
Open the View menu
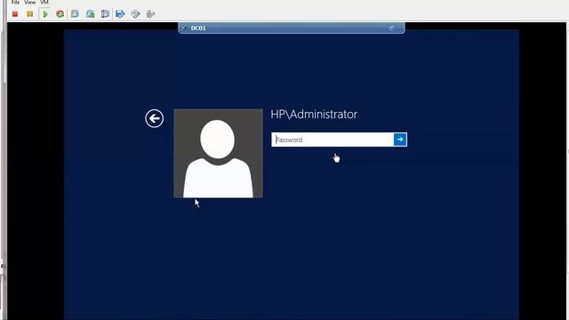coord(29,2)
